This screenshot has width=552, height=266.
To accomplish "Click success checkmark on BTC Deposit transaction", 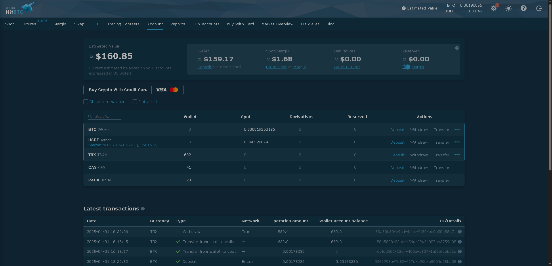I will coord(178,262).
